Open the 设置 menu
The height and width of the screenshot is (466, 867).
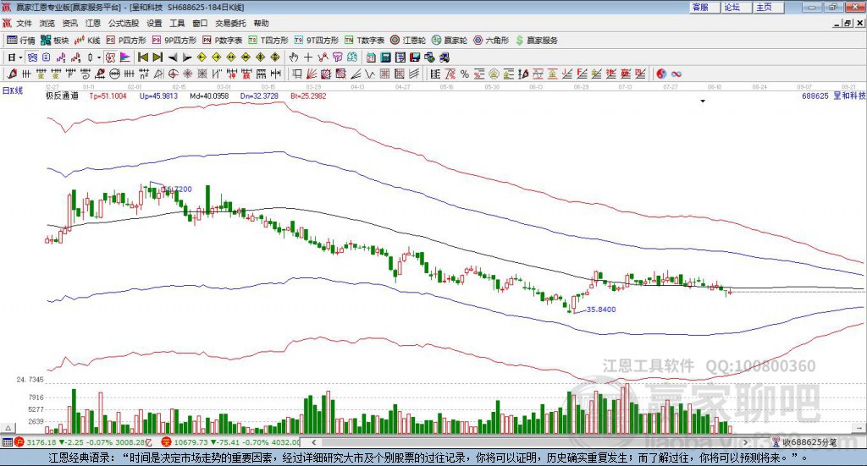(154, 23)
